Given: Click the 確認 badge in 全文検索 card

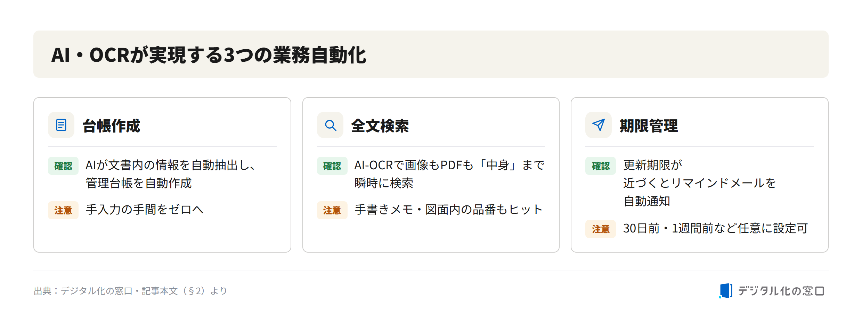Looking at the screenshot, I should (332, 166).
